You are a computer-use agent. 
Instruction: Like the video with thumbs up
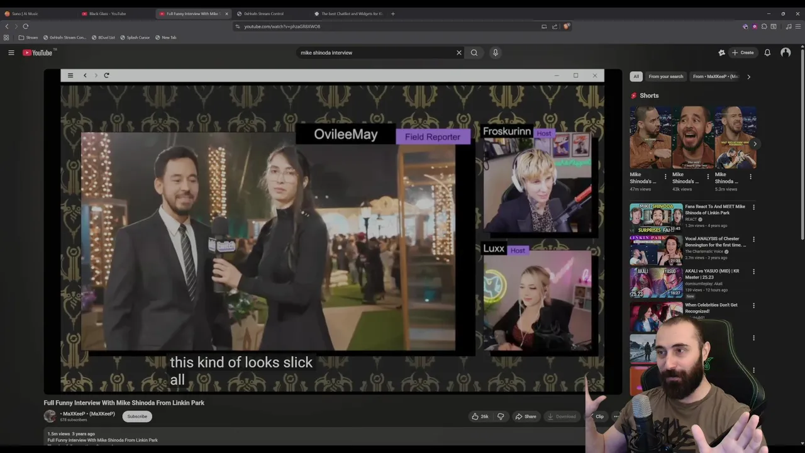480,417
